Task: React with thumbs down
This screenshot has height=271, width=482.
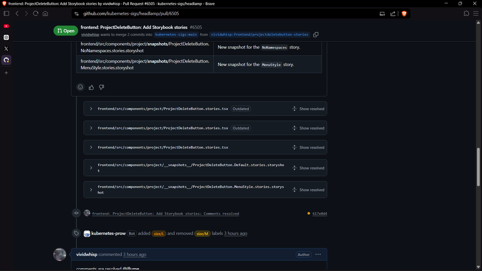Action: (x=102, y=87)
